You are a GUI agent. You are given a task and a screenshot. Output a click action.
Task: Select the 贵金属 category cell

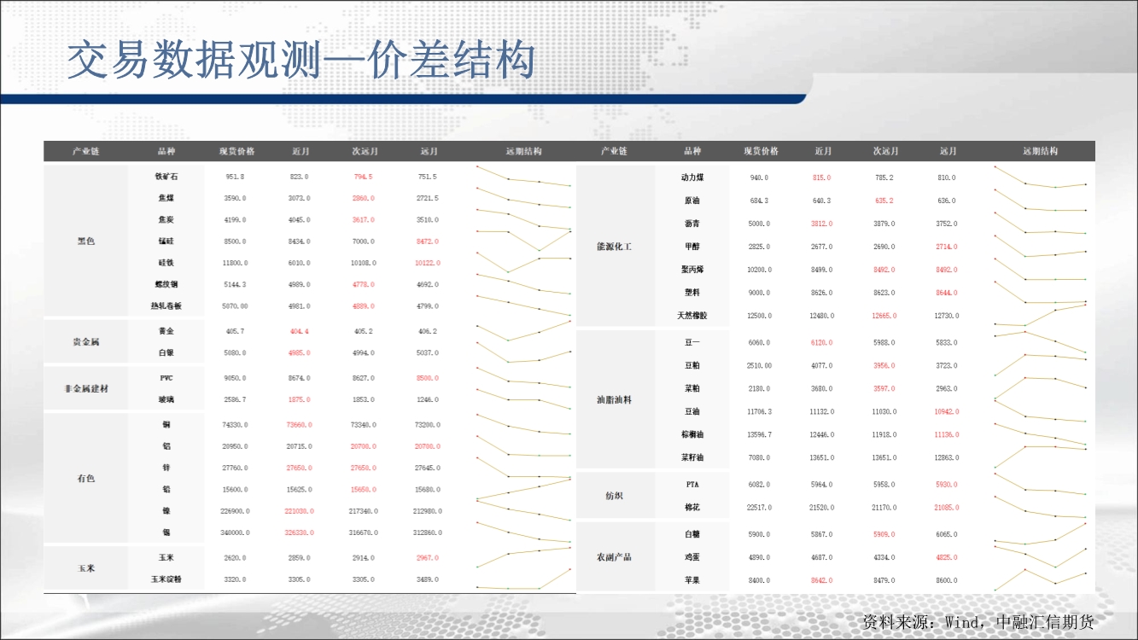coord(85,341)
